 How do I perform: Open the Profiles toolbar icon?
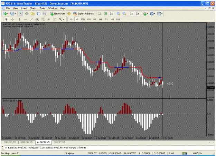(12, 13)
